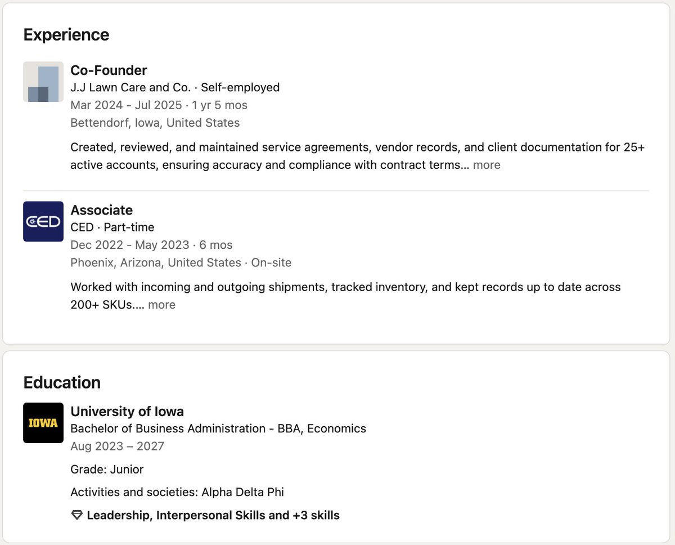Click the Bachelor of Business Administration degree text
The height and width of the screenshot is (545, 675).
pos(218,428)
